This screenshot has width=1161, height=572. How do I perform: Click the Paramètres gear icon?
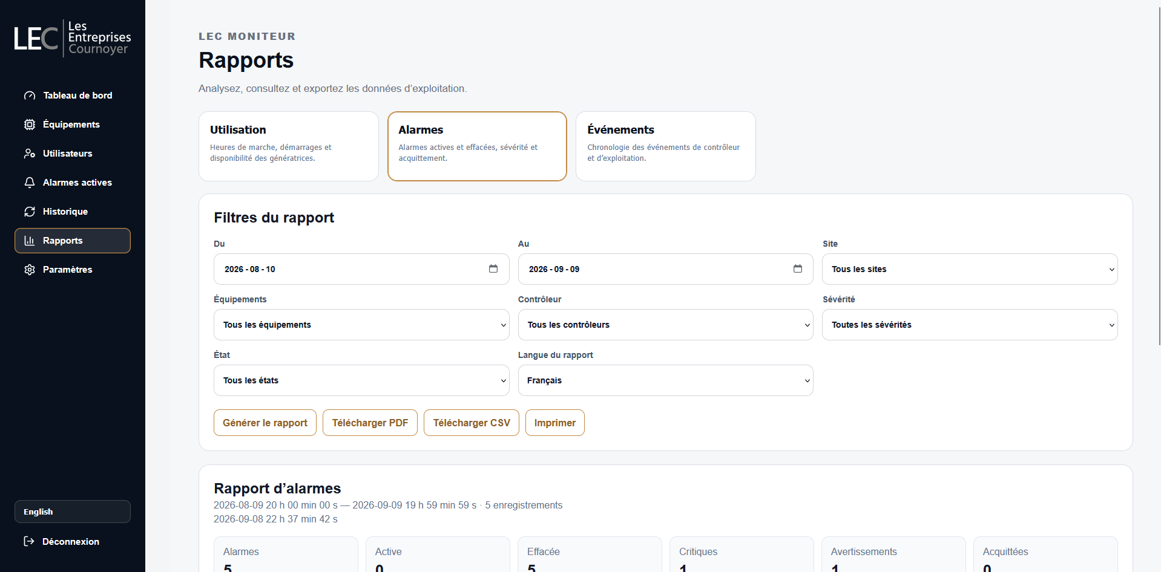(x=30, y=270)
